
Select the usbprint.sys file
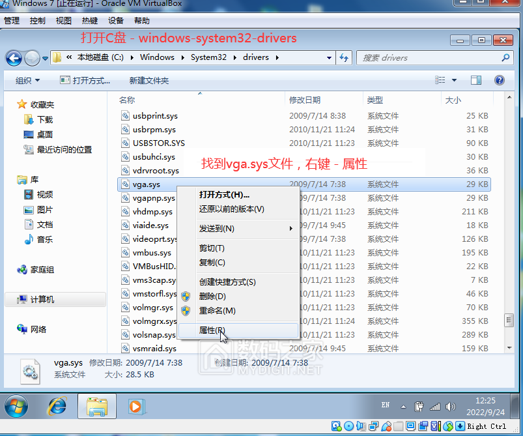point(154,116)
